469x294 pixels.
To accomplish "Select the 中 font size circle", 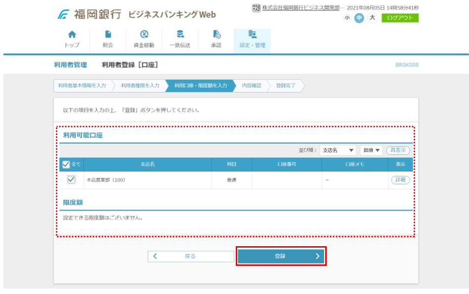I will 359,18.
